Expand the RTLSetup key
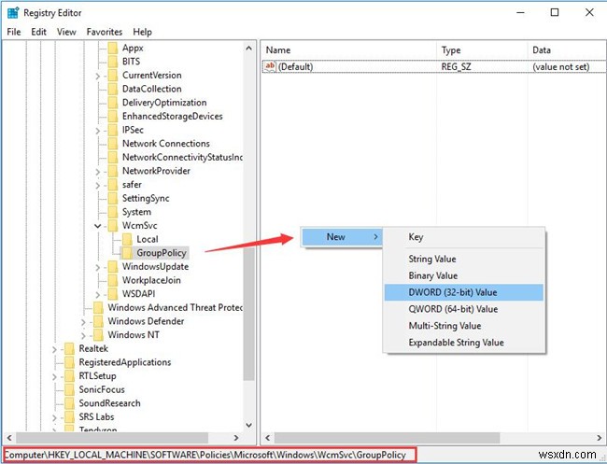 click(54, 377)
